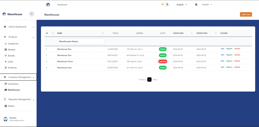Screen dimensions: 259x127
Task: Delete Warehouse Three
Action: point(237,61)
